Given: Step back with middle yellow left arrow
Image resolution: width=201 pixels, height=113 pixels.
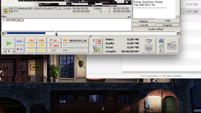Looking at the screenshot, I should point(31,45).
